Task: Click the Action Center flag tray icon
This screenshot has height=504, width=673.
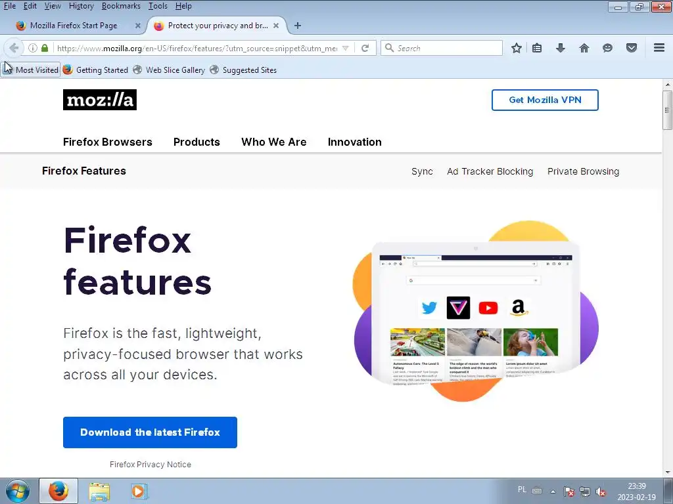Action: (x=569, y=492)
